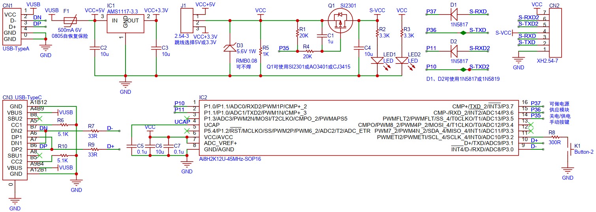Click the S-TXD2 net label beside P10
This screenshot has width=596, height=212.
click(x=479, y=67)
